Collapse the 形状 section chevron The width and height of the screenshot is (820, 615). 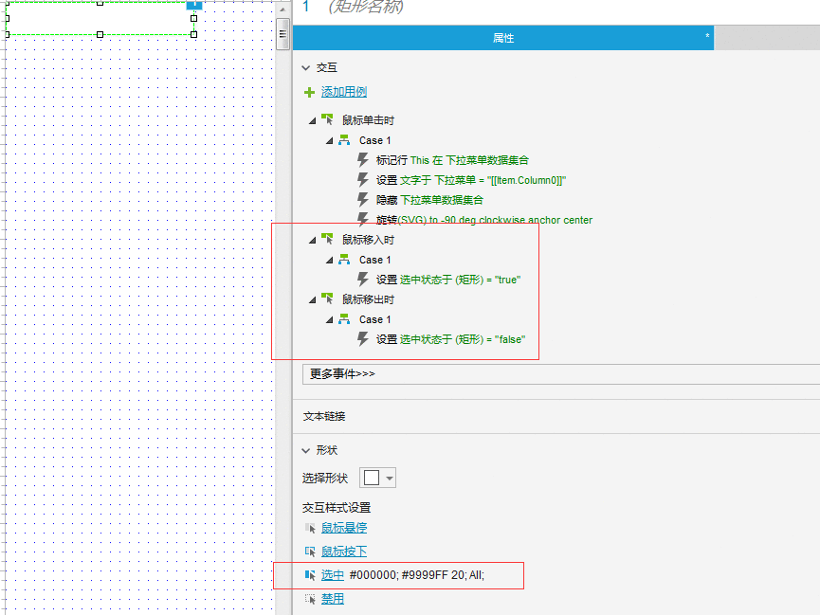pos(306,450)
